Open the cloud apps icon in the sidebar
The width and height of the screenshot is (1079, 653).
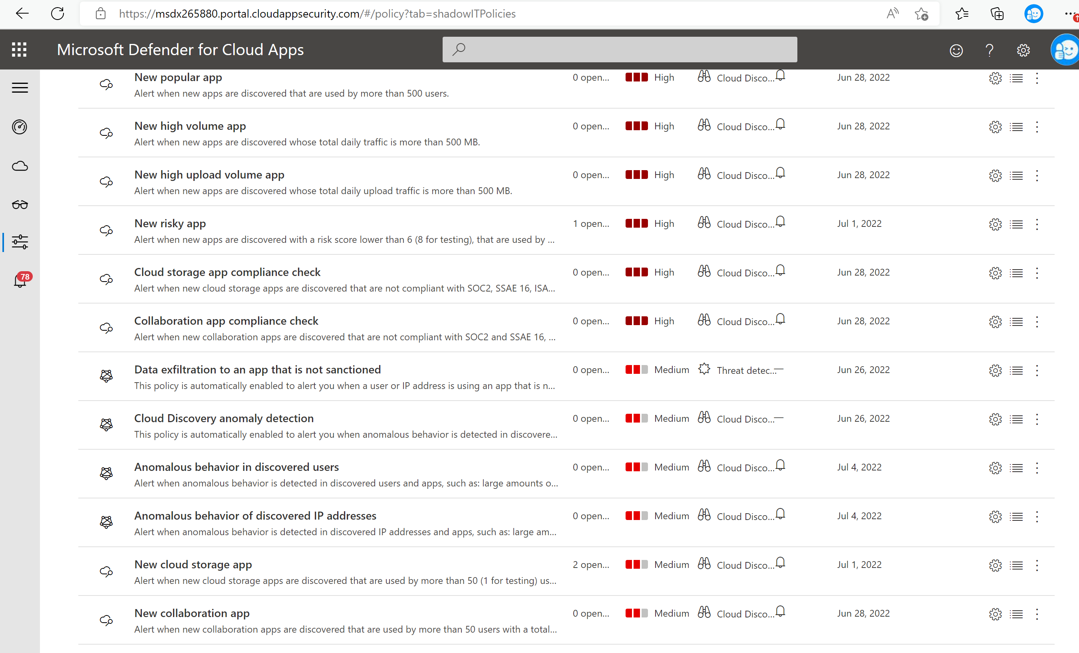(19, 165)
